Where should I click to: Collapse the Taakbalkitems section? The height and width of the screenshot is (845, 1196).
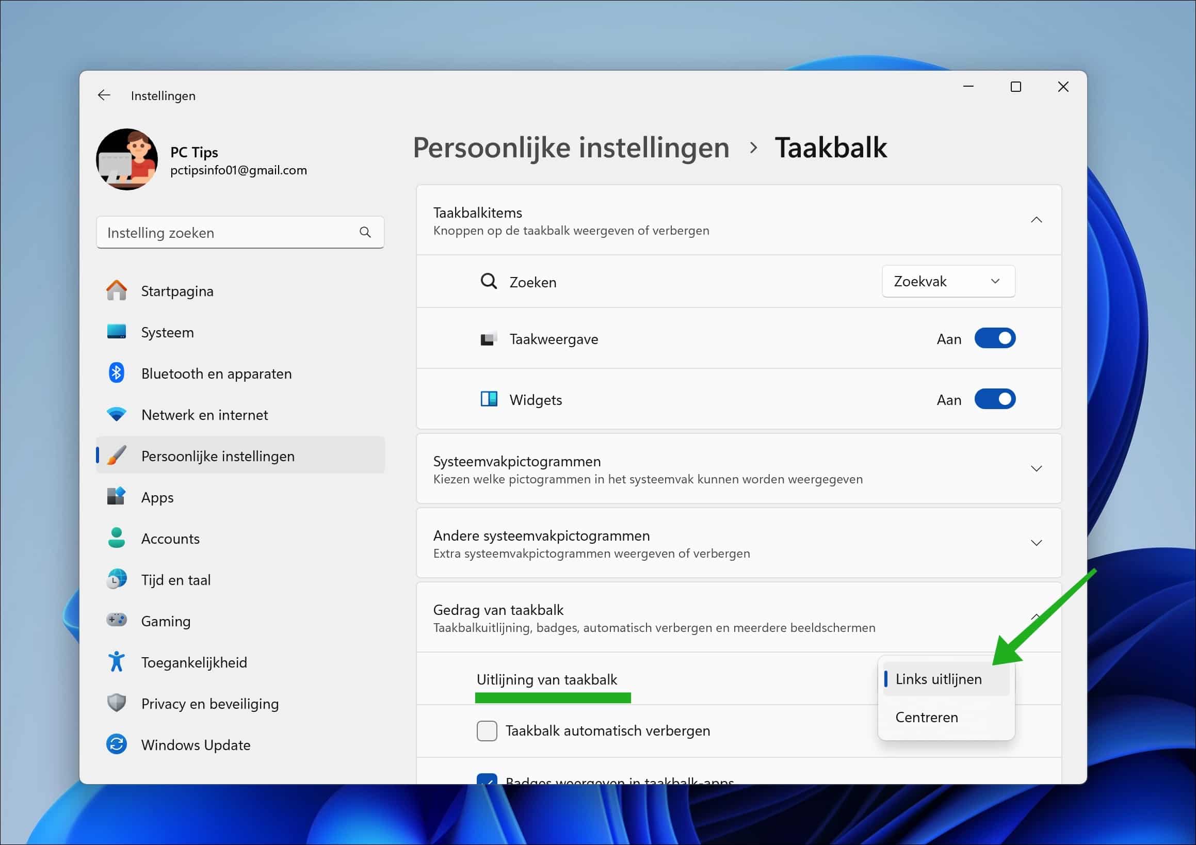click(x=1037, y=219)
